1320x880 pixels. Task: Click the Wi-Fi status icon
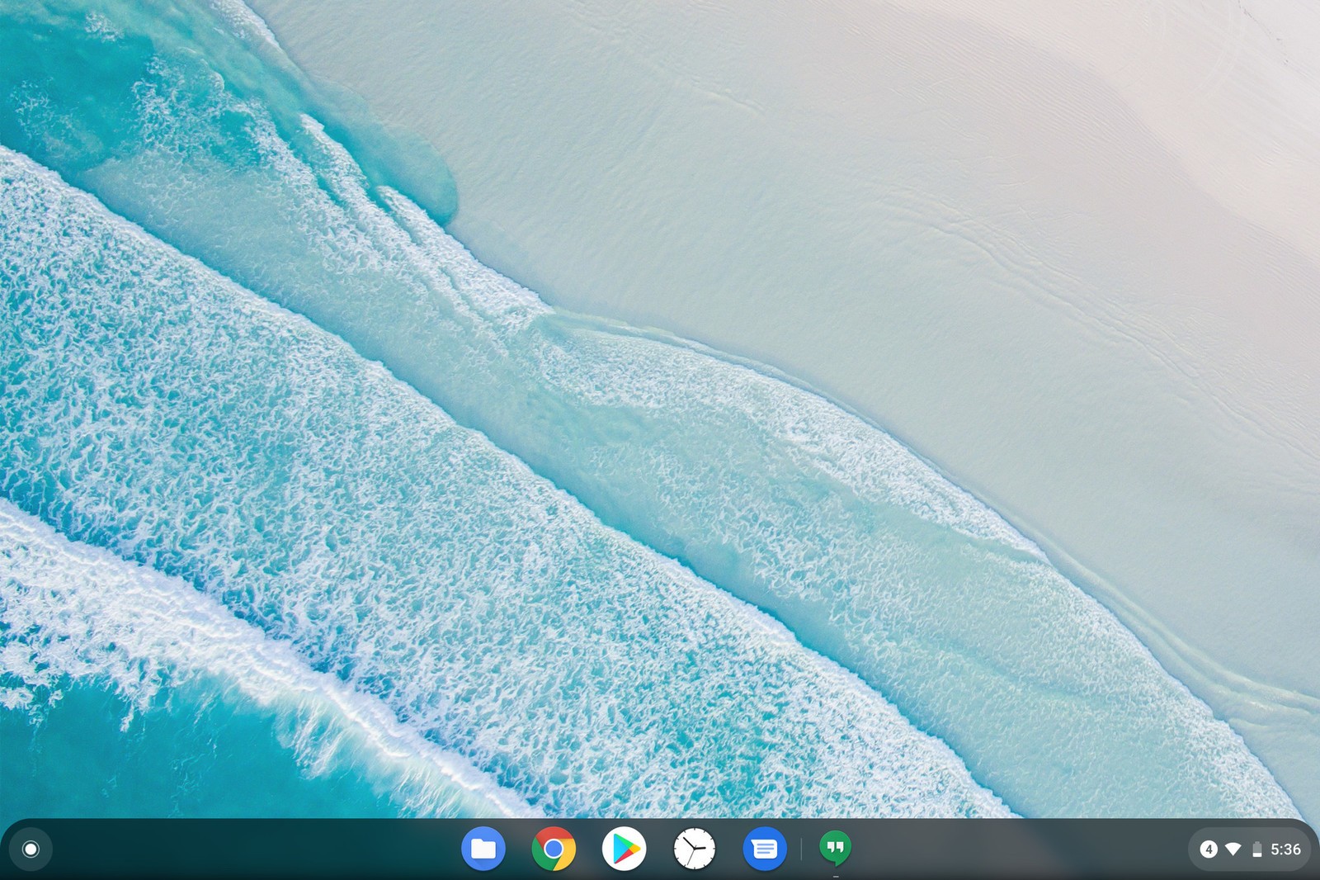1234,849
